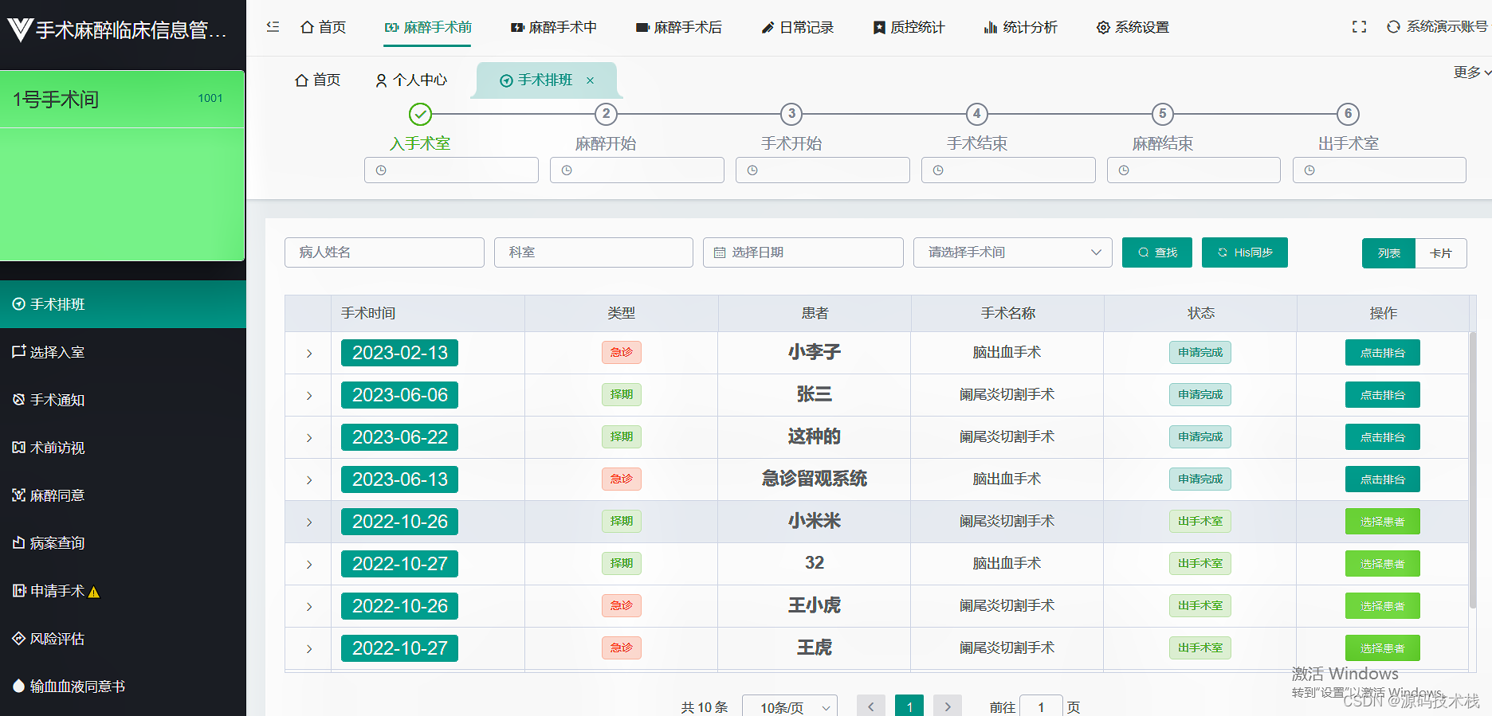The height and width of the screenshot is (716, 1492).
Task: Switch to 麻醉手术后 top menu
Action: coord(679,27)
